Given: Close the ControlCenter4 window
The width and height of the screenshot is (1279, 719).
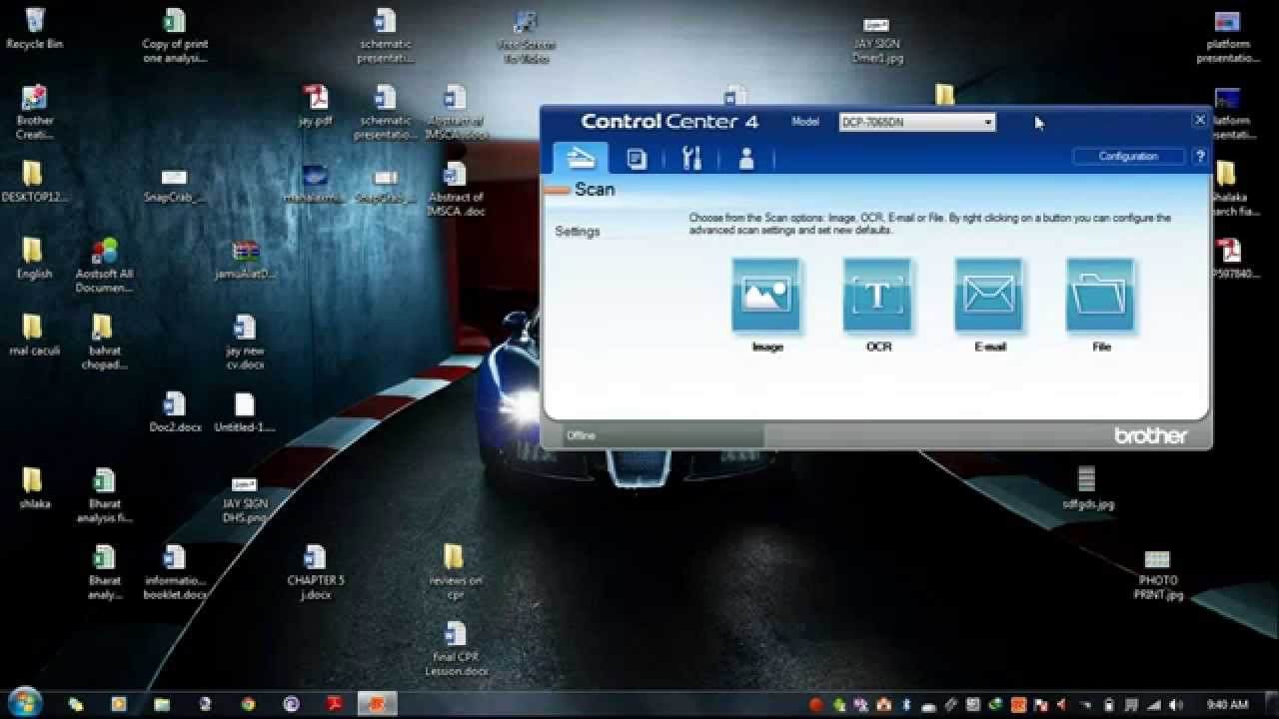Looking at the screenshot, I should coord(1200,120).
